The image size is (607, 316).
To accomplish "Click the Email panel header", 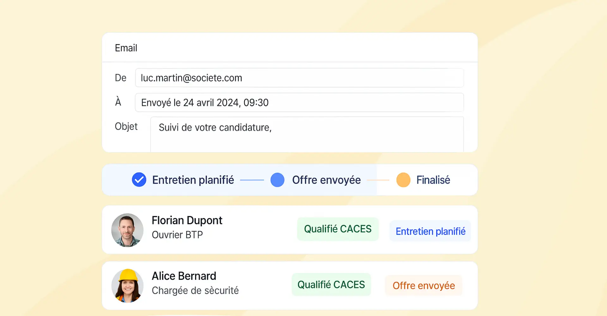I will tap(126, 48).
